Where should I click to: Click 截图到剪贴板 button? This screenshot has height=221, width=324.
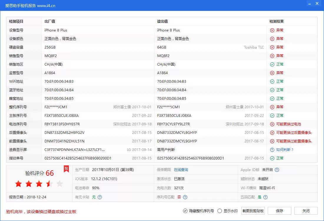click(x=253, y=211)
